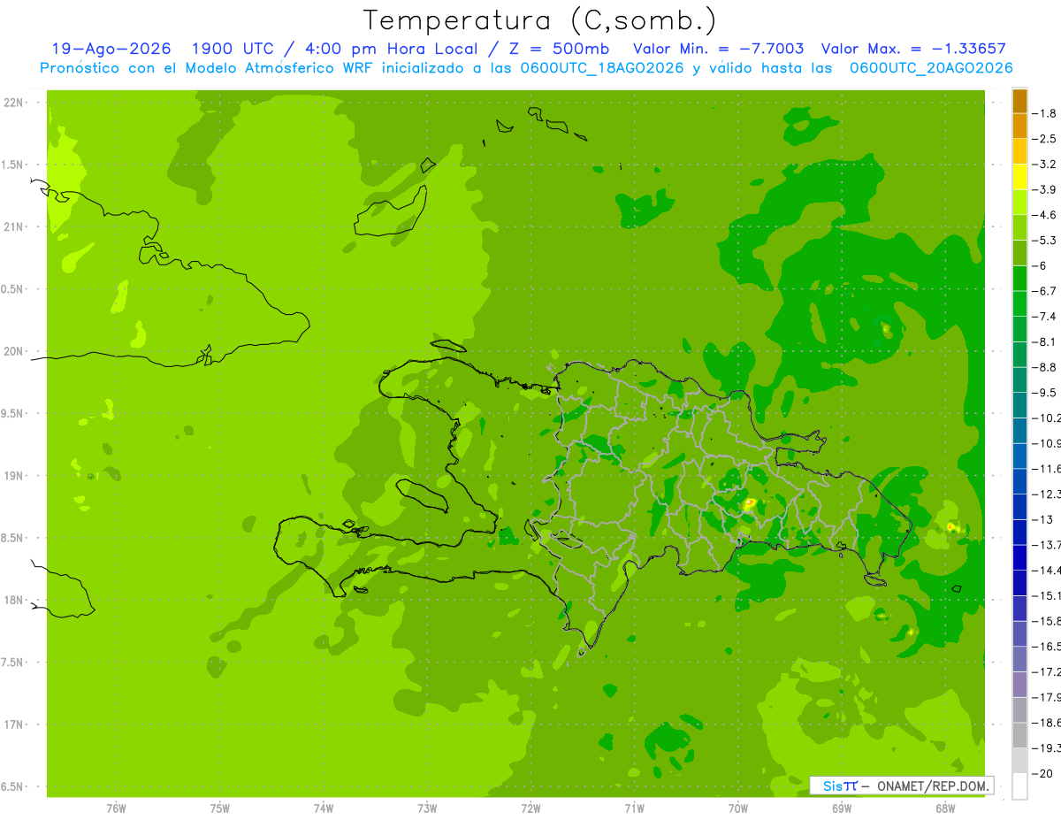This screenshot has height=820, width=1061.
Task: Click the '19-Ago-2026' date text
Action: 111,50
